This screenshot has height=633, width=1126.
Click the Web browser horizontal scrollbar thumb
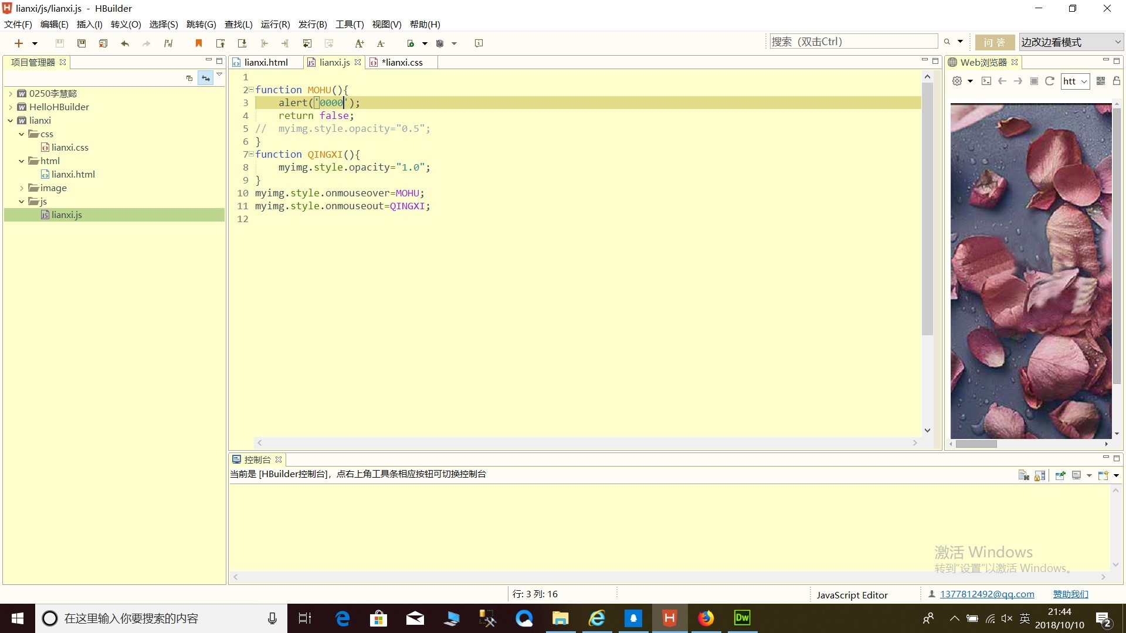(x=976, y=444)
